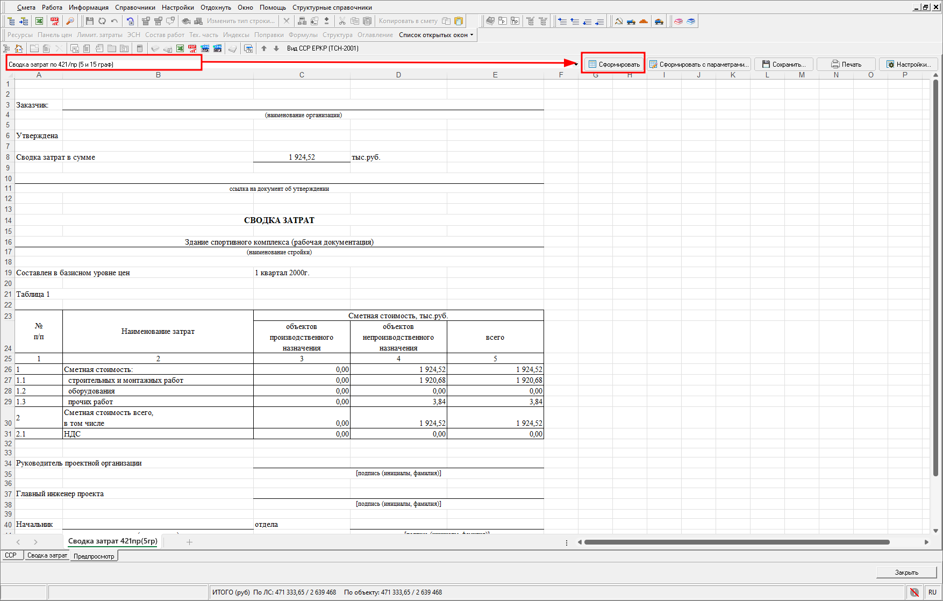Viewport: 943px width, 601px height.
Task: Click the vertical scrollbar thumb
Action: pyautogui.click(x=935, y=278)
